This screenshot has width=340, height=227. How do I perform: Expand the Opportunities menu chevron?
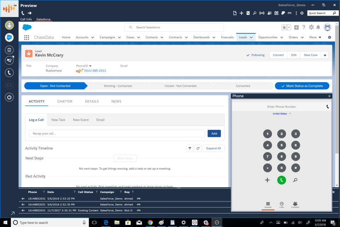(282, 37)
